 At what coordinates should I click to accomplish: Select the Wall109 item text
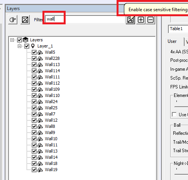[52, 89]
